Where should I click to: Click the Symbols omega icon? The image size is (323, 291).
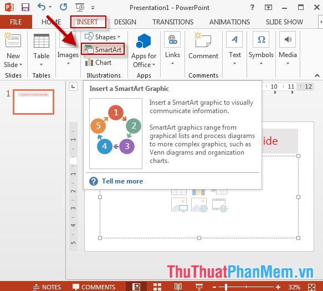[261, 39]
